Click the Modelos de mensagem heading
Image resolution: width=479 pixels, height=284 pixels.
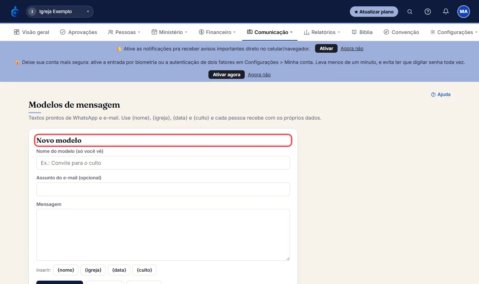click(74, 105)
